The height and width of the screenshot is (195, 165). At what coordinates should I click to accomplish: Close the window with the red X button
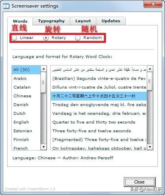153,4
